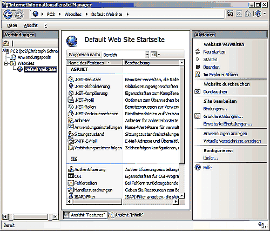Click the Handlerzuordnungen feature icon
Image resolution: width=270 pixels, height=231 pixels.
[71, 190]
